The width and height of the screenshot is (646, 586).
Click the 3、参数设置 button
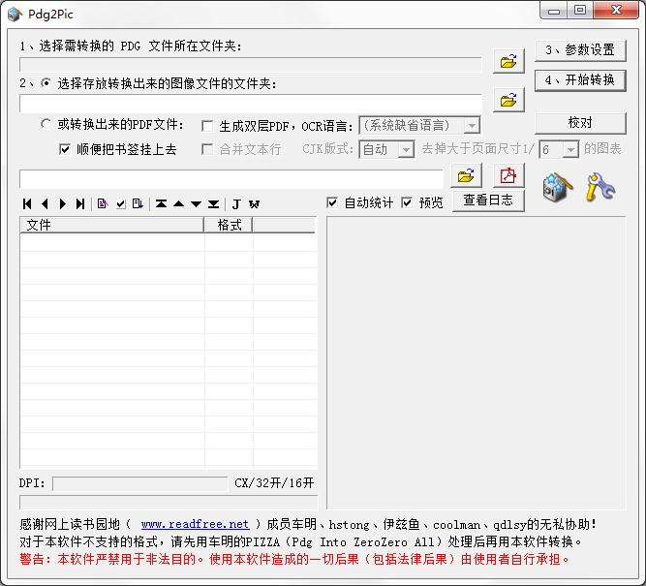coord(579,50)
